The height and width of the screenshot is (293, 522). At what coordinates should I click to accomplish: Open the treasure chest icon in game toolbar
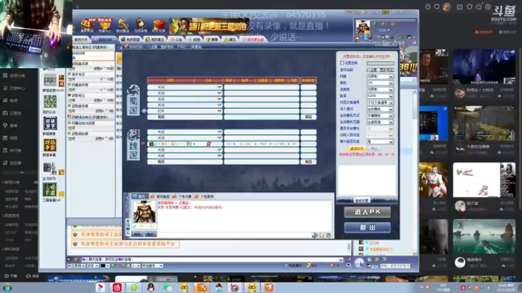click(87, 25)
